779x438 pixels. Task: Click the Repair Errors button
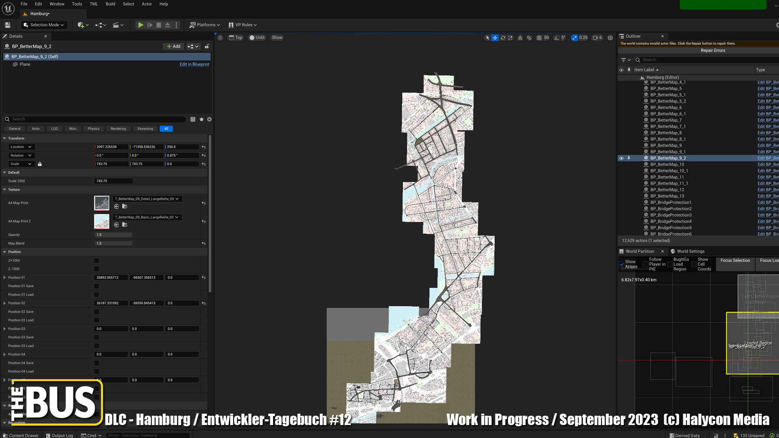tap(712, 50)
